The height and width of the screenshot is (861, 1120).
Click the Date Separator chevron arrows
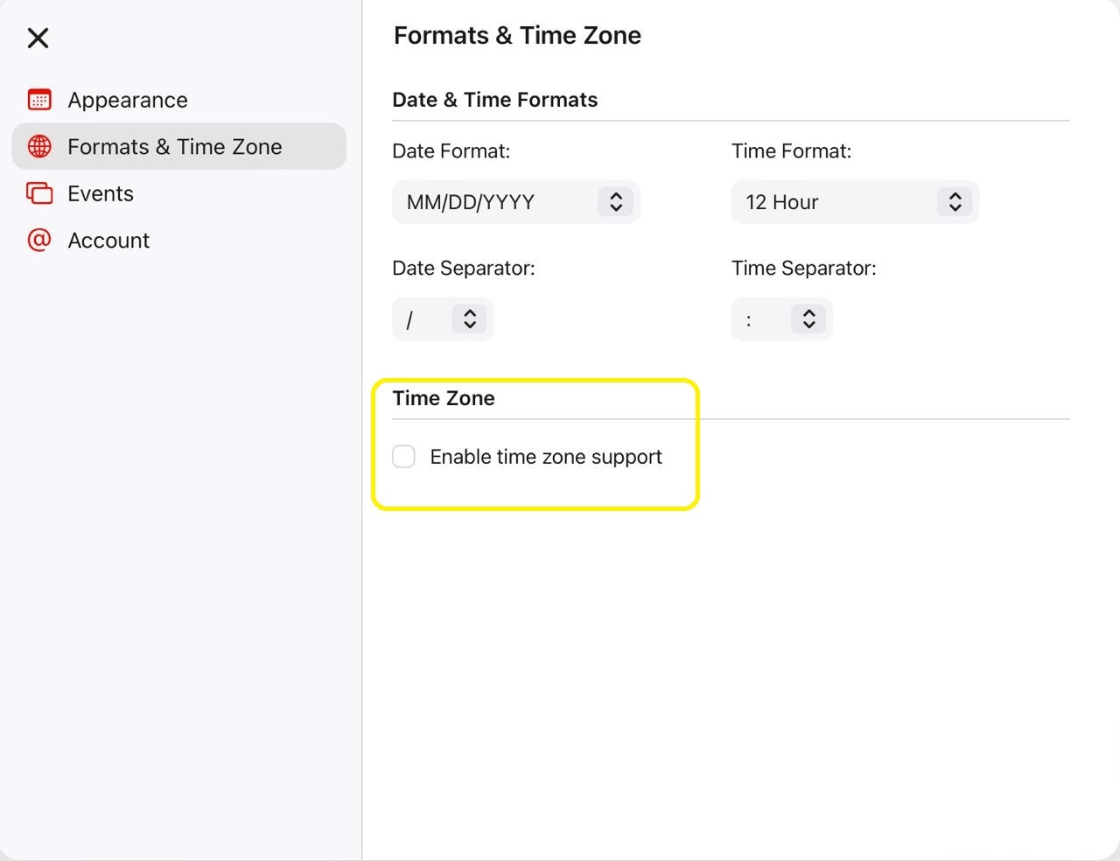(x=470, y=318)
